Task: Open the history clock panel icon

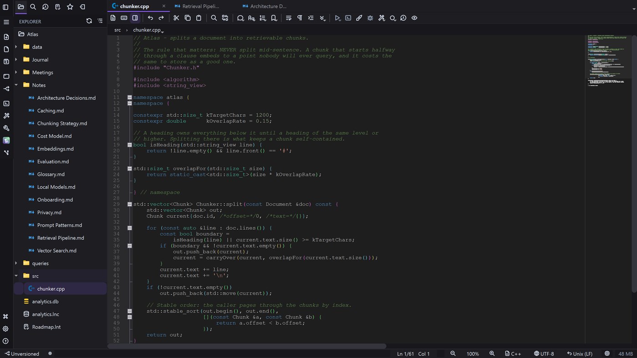Action: click(x=46, y=7)
